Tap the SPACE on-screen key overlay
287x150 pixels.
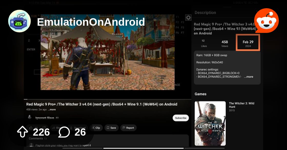[x=176, y=85]
